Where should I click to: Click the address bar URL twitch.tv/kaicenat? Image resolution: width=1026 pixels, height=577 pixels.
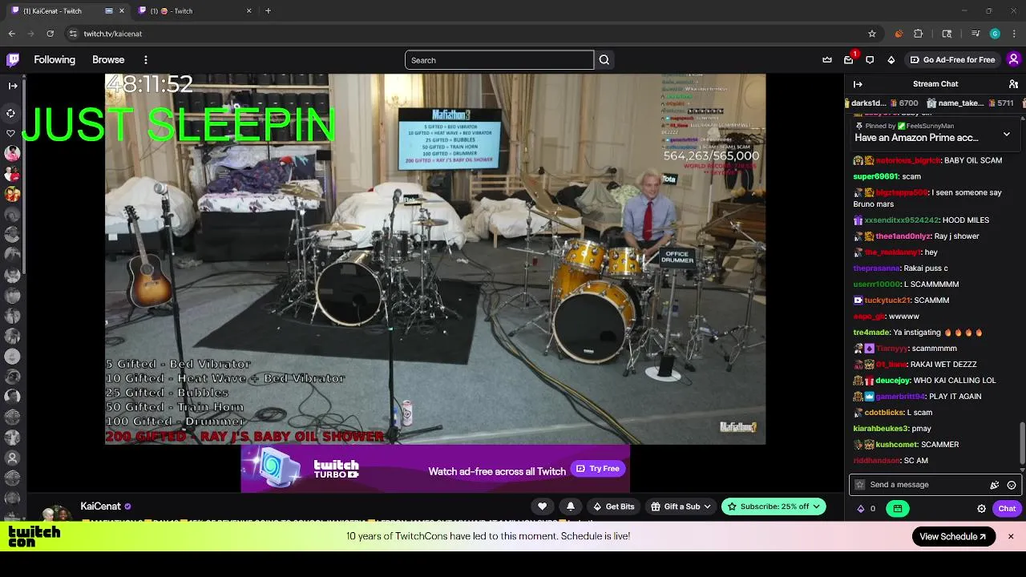point(113,34)
